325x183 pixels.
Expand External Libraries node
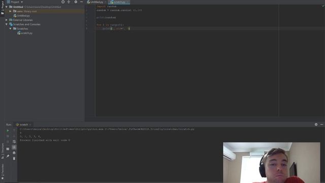pyautogui.click(x=7, y=20)
